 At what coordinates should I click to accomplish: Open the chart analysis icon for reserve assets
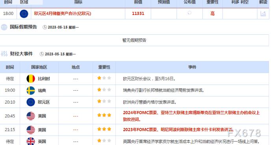pyautogui.click(x=263, y=14)
